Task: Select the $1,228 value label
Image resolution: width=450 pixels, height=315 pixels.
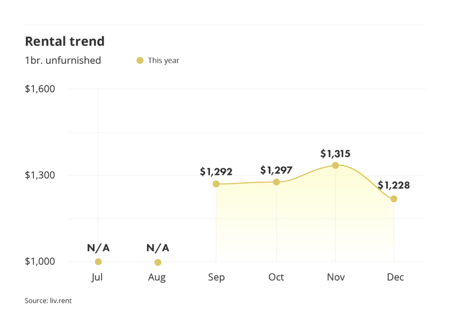Action: (x=394, y=185)
